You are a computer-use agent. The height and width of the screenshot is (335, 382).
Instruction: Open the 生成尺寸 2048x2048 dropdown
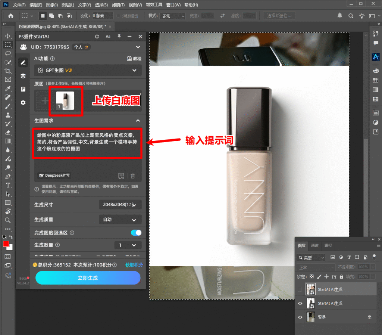tap(120, 205)
